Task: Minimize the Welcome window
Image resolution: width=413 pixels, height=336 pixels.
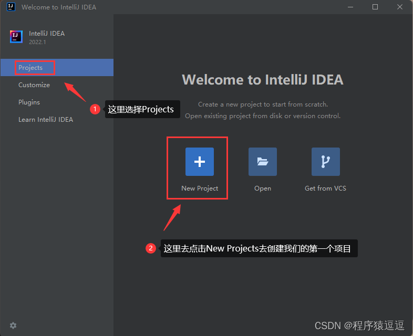Action: click(x=350, y=7)
